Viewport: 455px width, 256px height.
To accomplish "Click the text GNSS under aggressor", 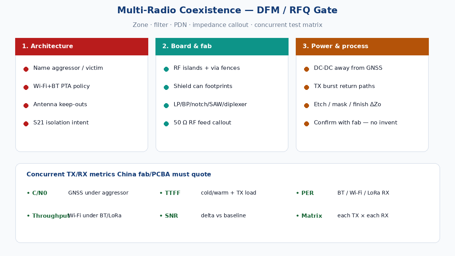I will [x=98, y=193].
